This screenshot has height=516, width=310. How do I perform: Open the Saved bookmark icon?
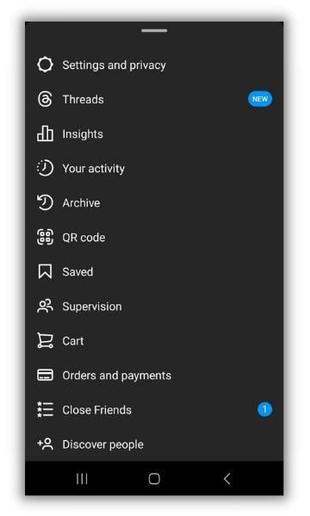[45, 272]
